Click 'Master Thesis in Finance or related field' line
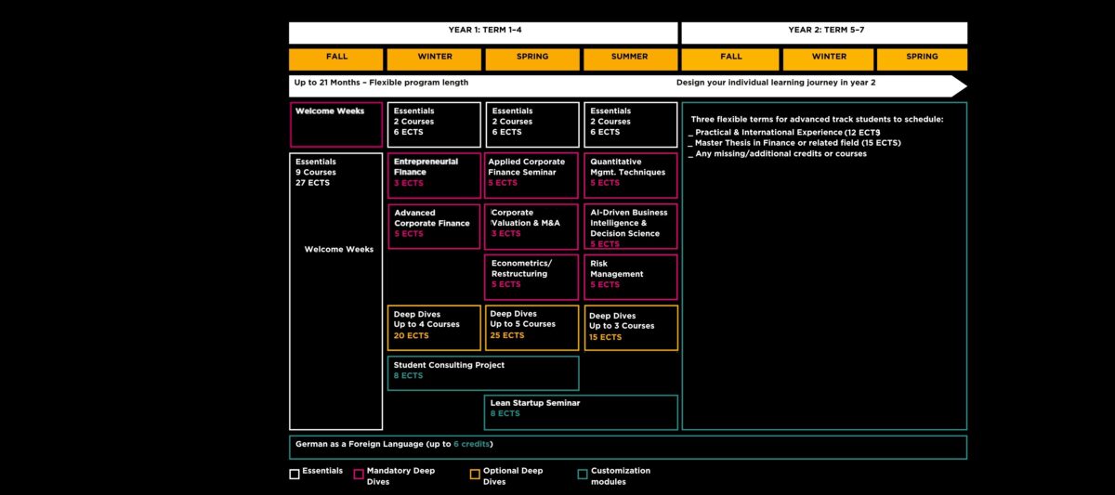Image resolution: width=1115 pixels, height=495 pixels. coord(794,143)
